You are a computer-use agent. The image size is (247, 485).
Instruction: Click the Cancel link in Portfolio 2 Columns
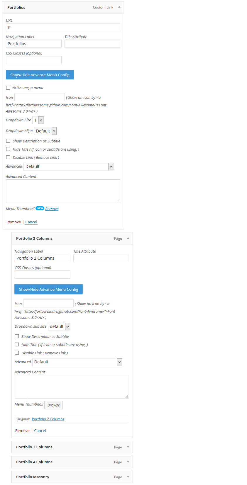coord(40,430)
